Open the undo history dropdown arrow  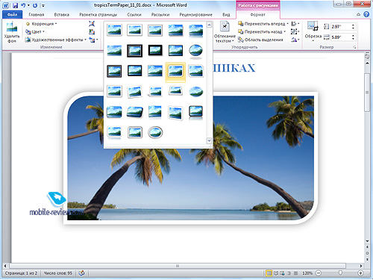coord(28,5)
